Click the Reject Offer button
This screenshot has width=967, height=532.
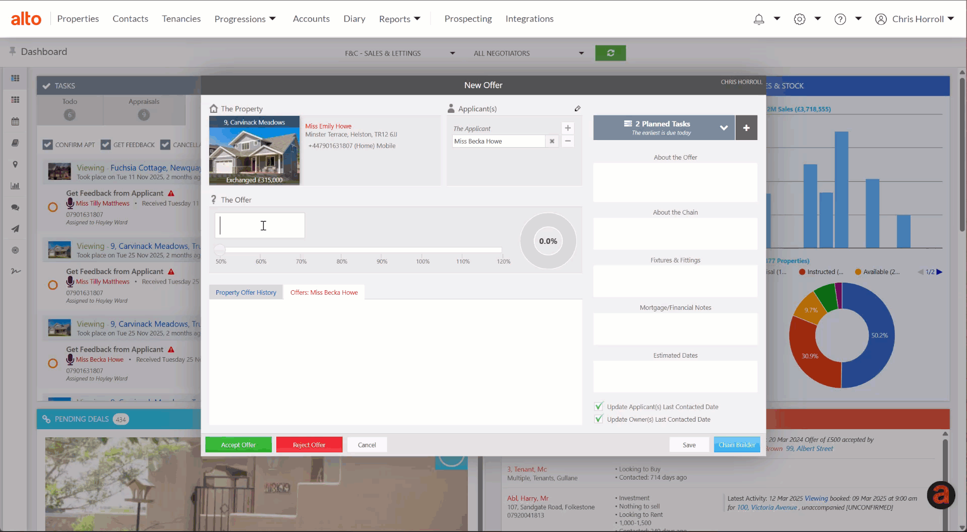pos(309,445)
